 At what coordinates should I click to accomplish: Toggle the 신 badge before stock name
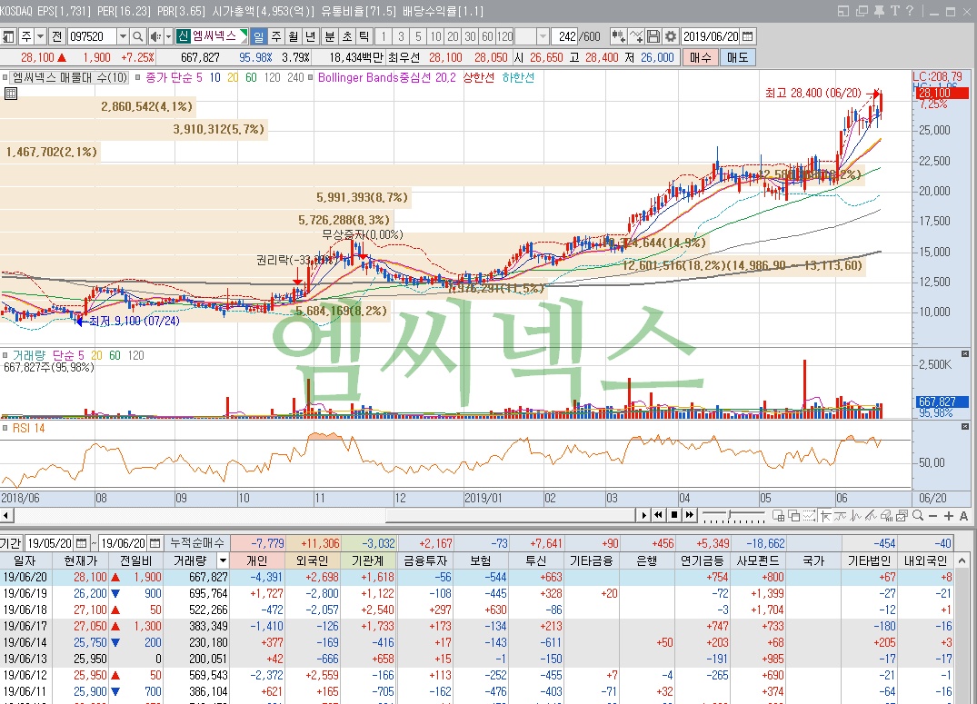pos(183,36)
